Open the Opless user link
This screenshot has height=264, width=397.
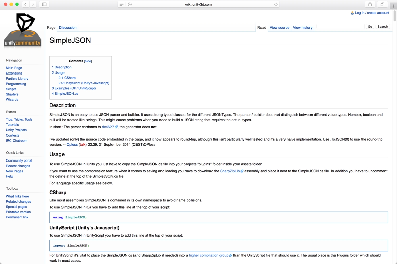click(72, 145)
